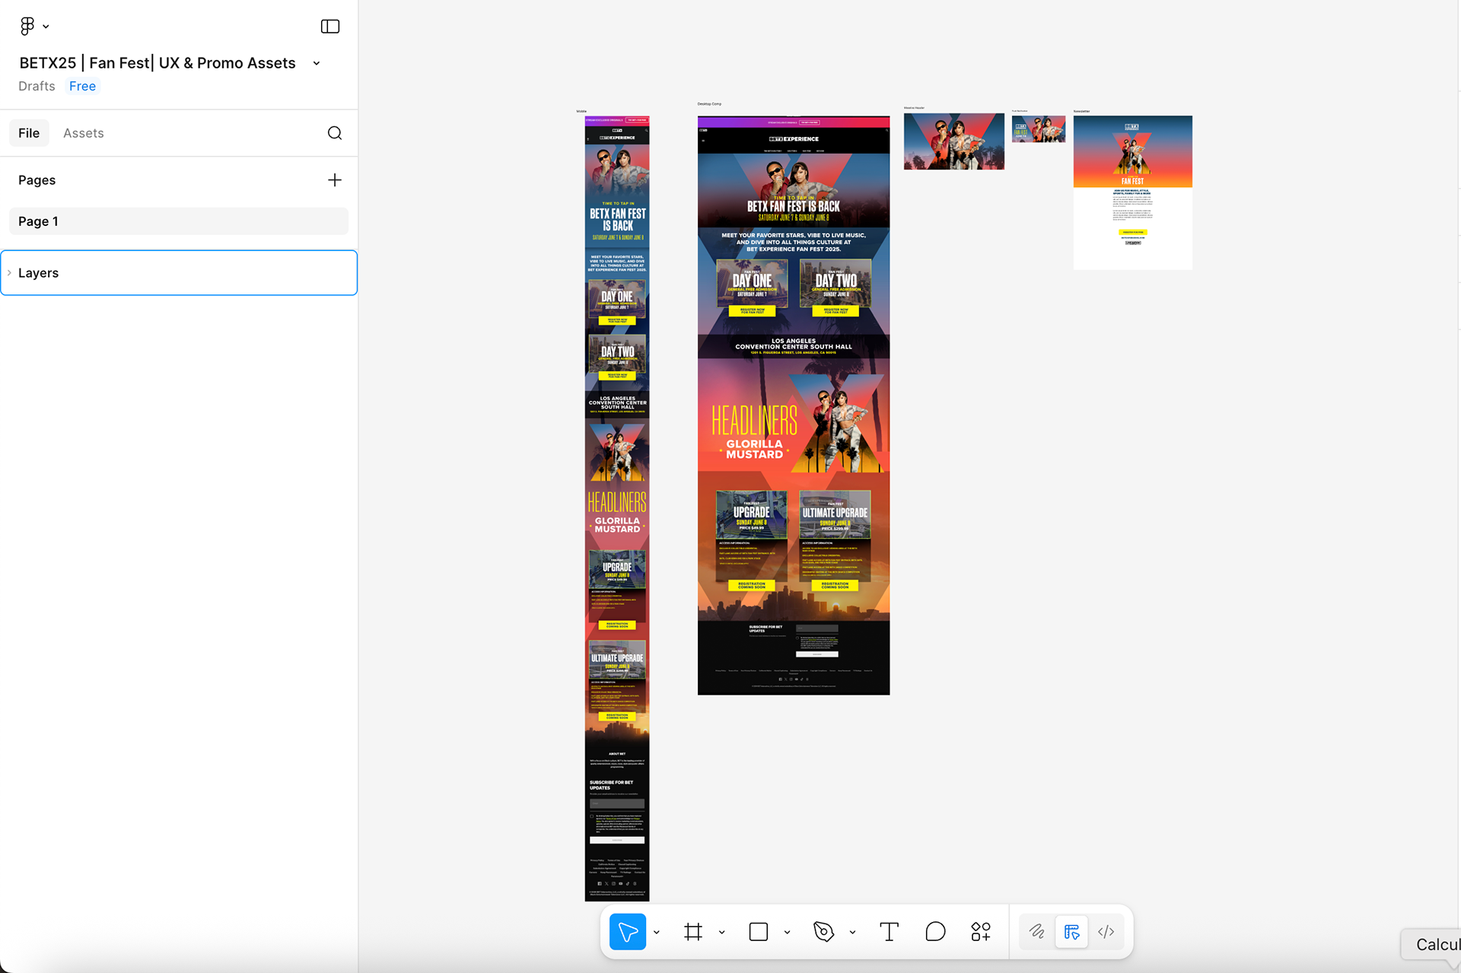
Task: Select the Rectangle shape tool
Action: pyautogui.click(x=758, y=931)
